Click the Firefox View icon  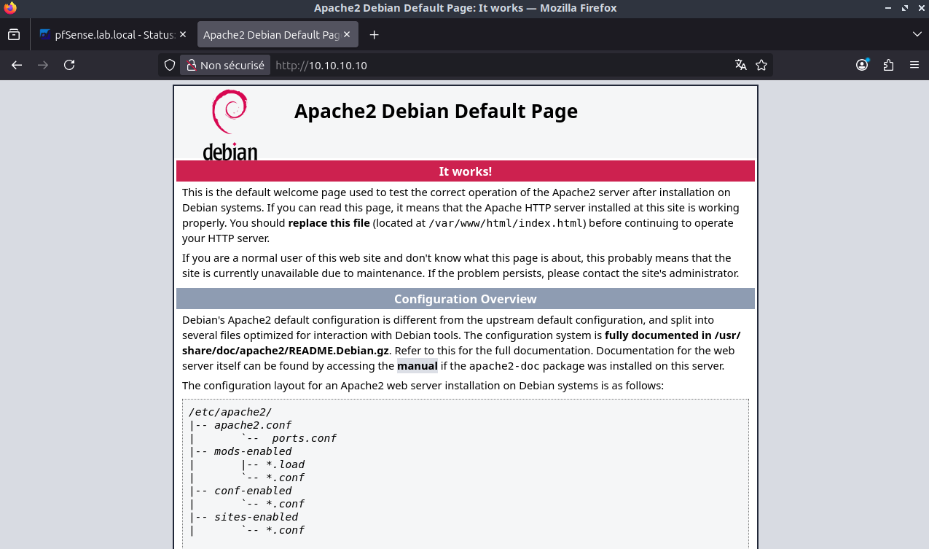[14, 34]
